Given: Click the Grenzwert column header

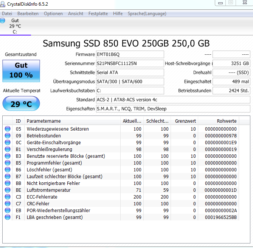Looking at the screenshot, I should pos(185,121).
